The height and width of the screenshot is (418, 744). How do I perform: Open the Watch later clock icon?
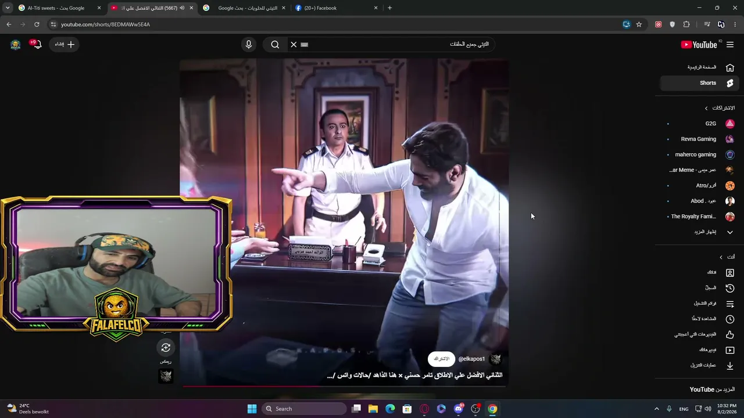click(730, 319)
